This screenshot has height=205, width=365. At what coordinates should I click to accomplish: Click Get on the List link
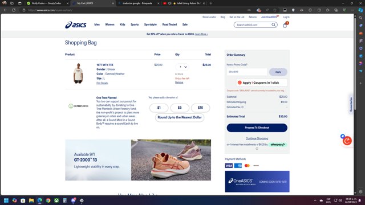coord(237,17)
